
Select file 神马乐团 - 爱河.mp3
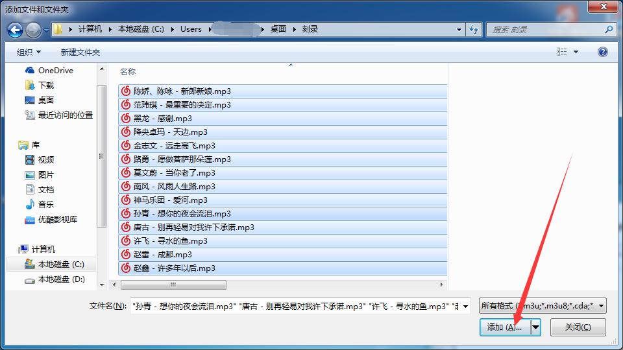pos(282,200)
